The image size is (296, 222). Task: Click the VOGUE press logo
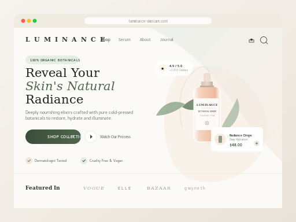click(x=94, y=188)
